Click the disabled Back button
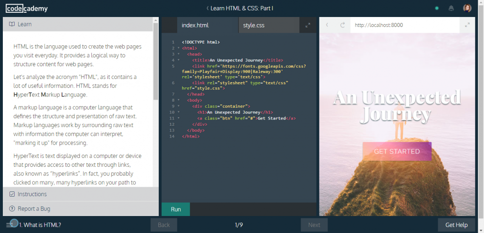The height and width of the screenshot is (233, 484). [x=164, y=225]
